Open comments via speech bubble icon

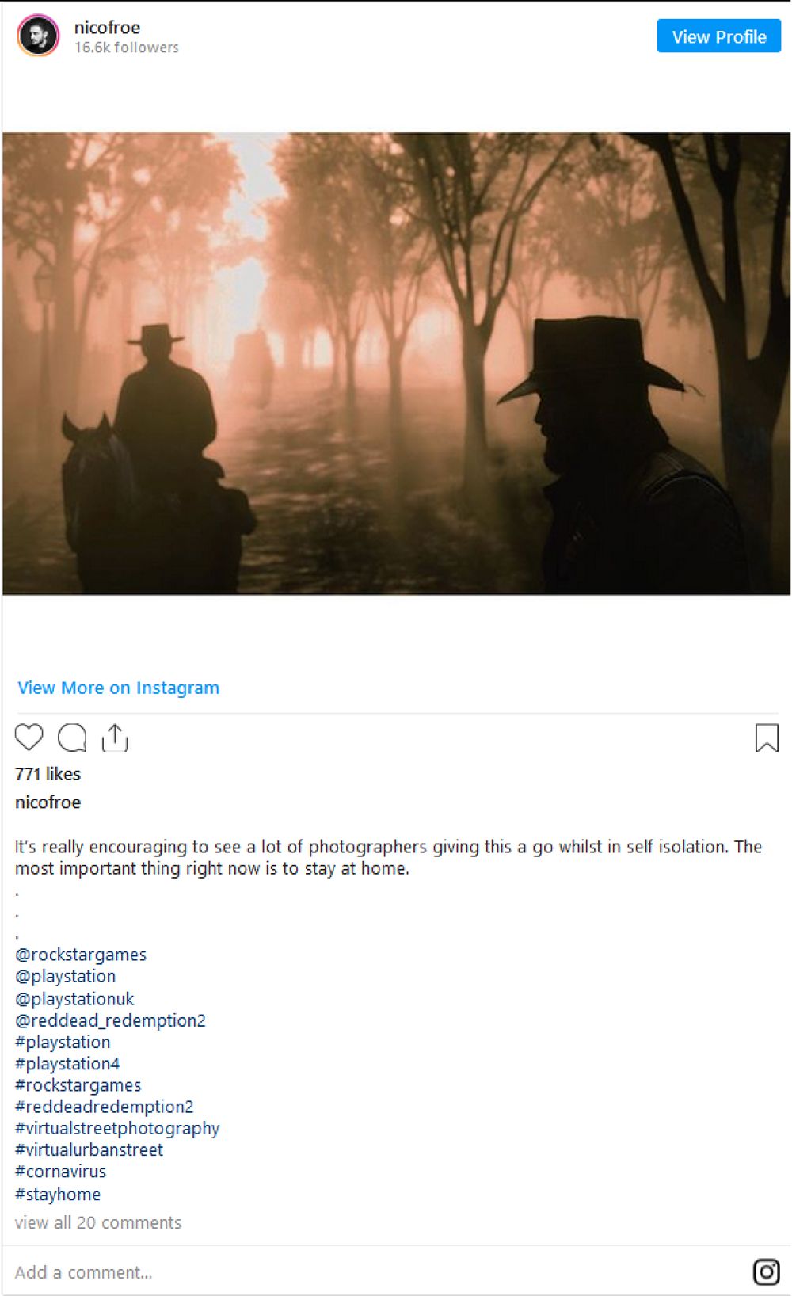point(72,738)
